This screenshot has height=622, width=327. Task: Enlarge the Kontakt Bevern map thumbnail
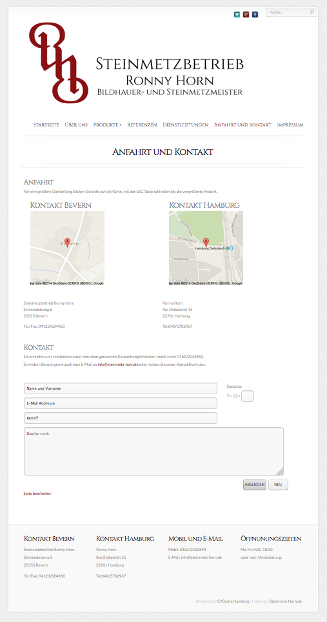(x=67, y=248)
